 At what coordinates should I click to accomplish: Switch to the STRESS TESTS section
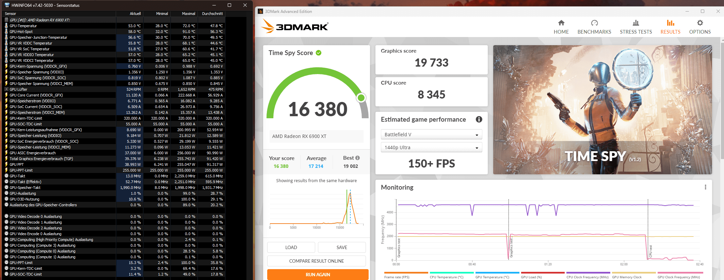[x=636, y=27]
